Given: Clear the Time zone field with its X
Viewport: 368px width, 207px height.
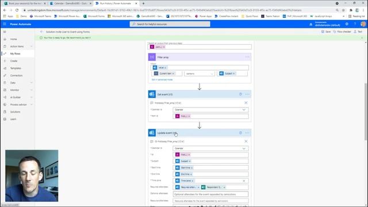Looking at the screenshot, I should (244, 181).
